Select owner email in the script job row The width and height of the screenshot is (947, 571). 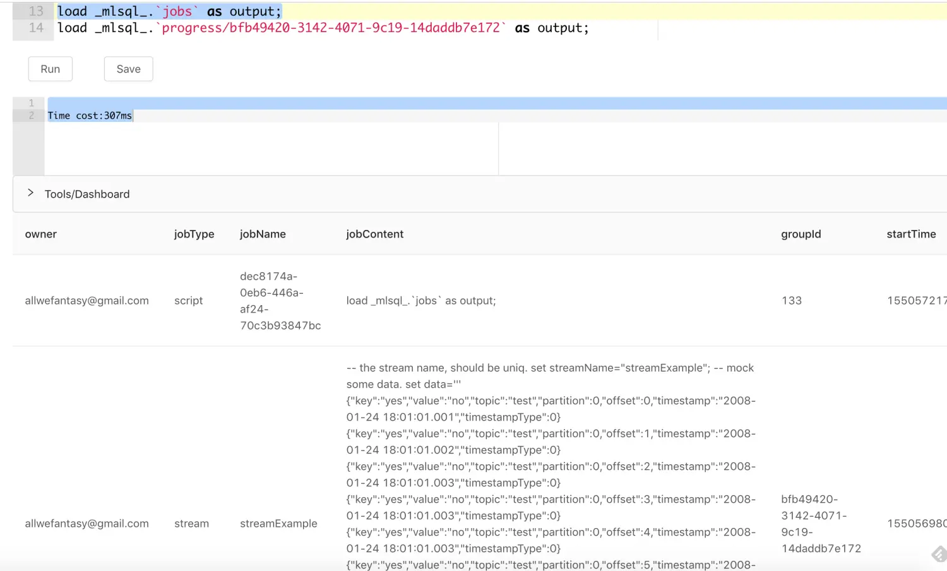pyautogui.click(x=87, y=301)
